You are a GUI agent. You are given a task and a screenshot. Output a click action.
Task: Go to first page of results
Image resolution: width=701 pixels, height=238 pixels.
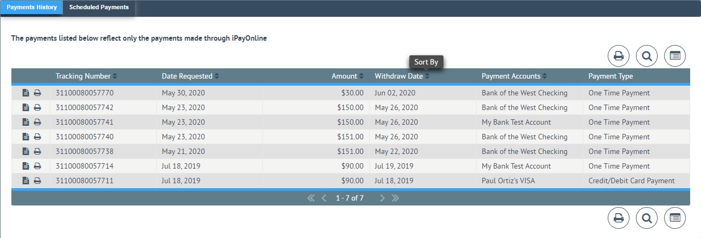point(311,198)
